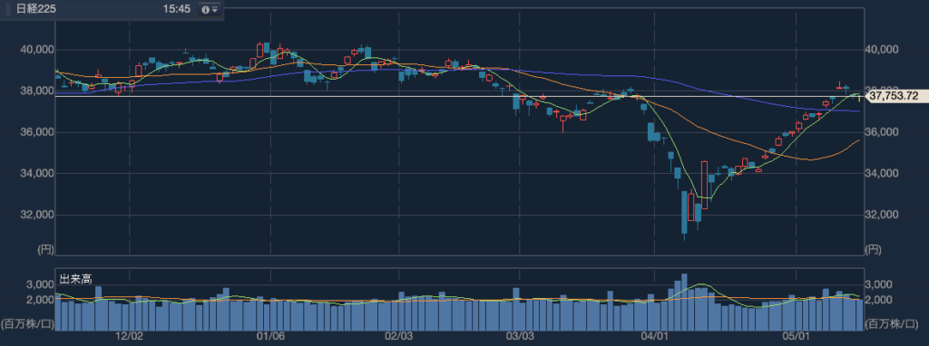Open the info dropdown next to 15:45
This screenshot has width=929, height=346.
210,10
